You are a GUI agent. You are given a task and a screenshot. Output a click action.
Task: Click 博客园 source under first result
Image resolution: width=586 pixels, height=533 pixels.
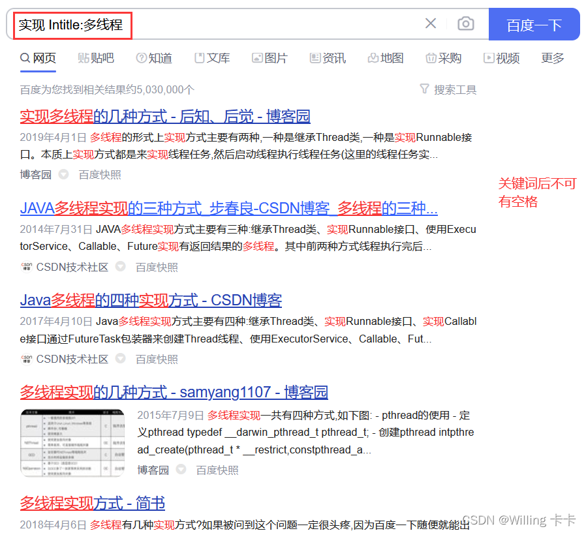tap(35, 174)
